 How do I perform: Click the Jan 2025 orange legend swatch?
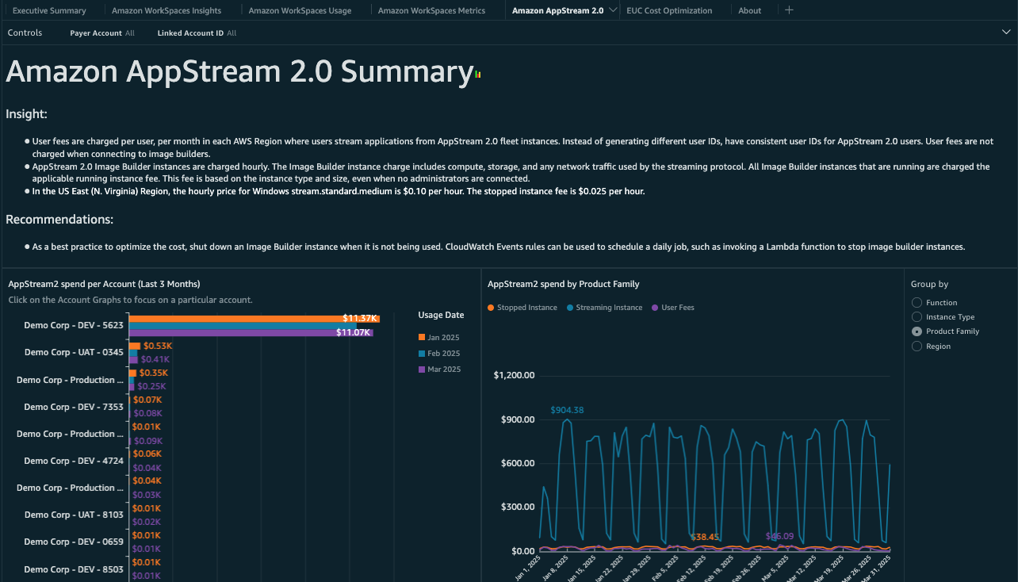click(x=422, y=337)
